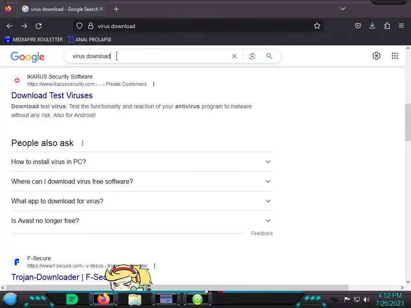Open the Trojan-Downloader F-Secure link

(x=59, y=277)
